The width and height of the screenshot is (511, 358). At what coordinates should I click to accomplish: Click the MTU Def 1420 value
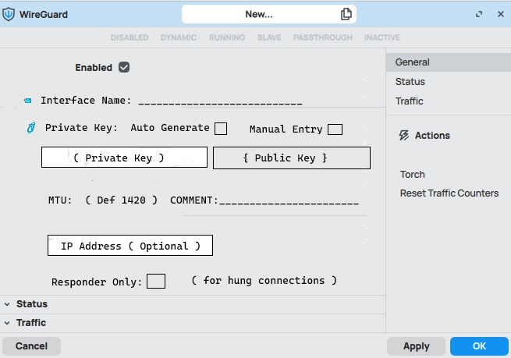pos(121,200)
